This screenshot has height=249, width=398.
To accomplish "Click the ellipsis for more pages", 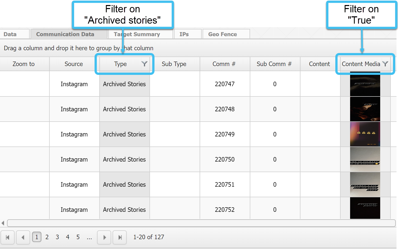I will (x=89, y=237).
